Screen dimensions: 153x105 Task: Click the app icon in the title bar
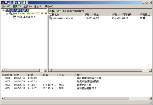click(3, 2)
